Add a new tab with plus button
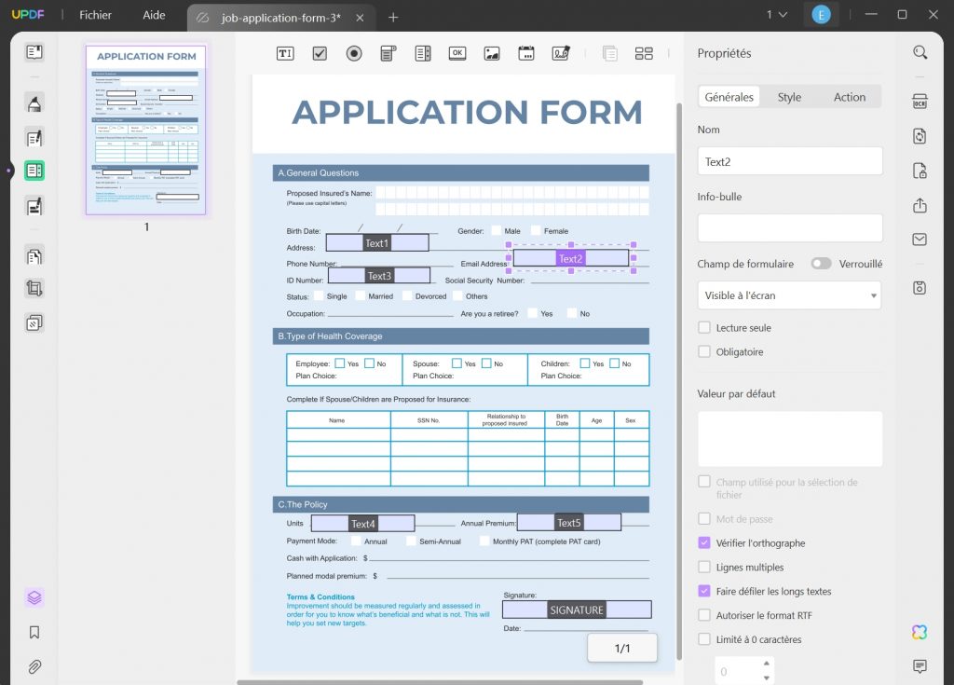This screenshot has height=685, width=954. [x=393, y=17]
